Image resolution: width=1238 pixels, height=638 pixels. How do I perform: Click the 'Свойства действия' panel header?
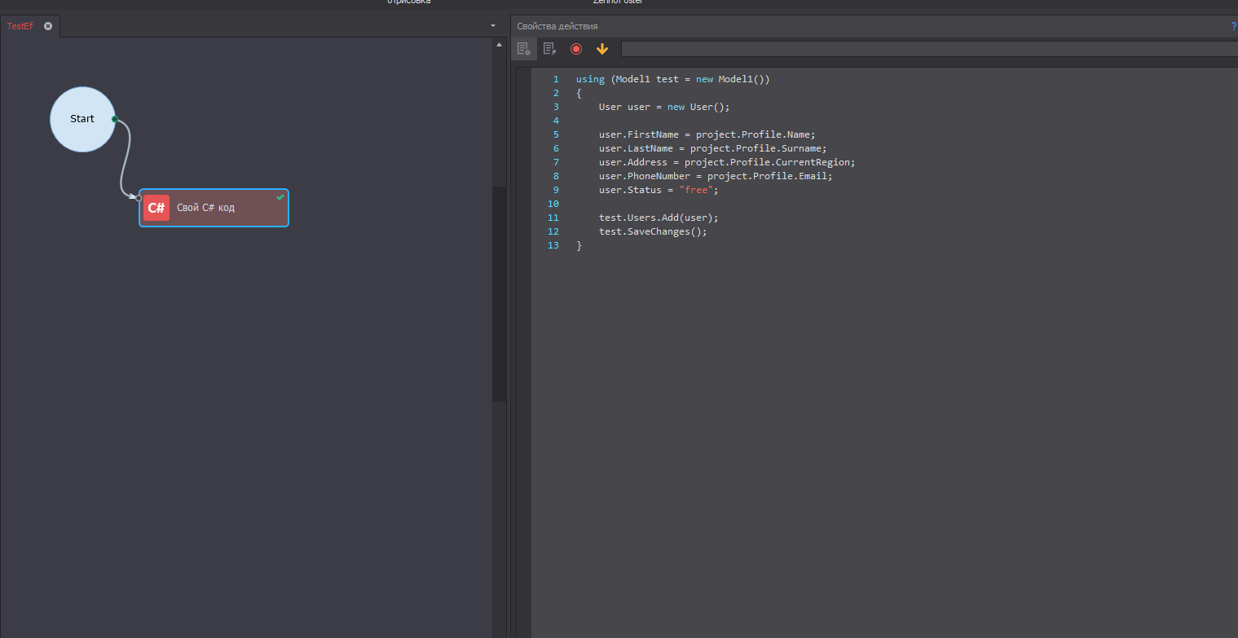[x=557, y=26]
